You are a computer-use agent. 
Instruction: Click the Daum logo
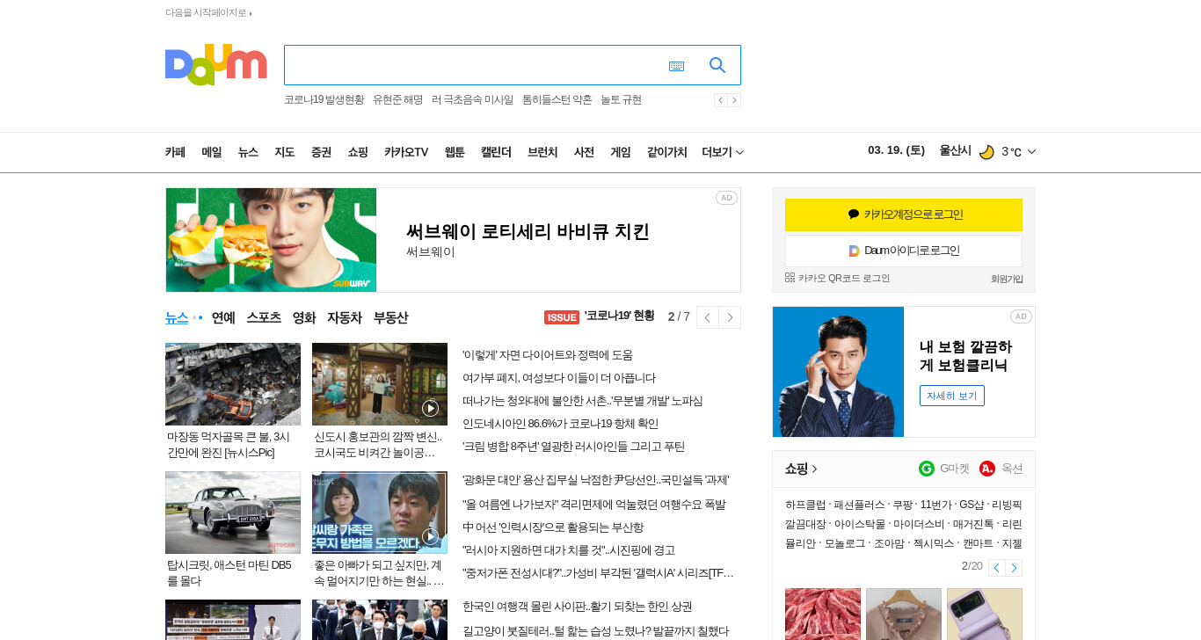pos(216,64)
